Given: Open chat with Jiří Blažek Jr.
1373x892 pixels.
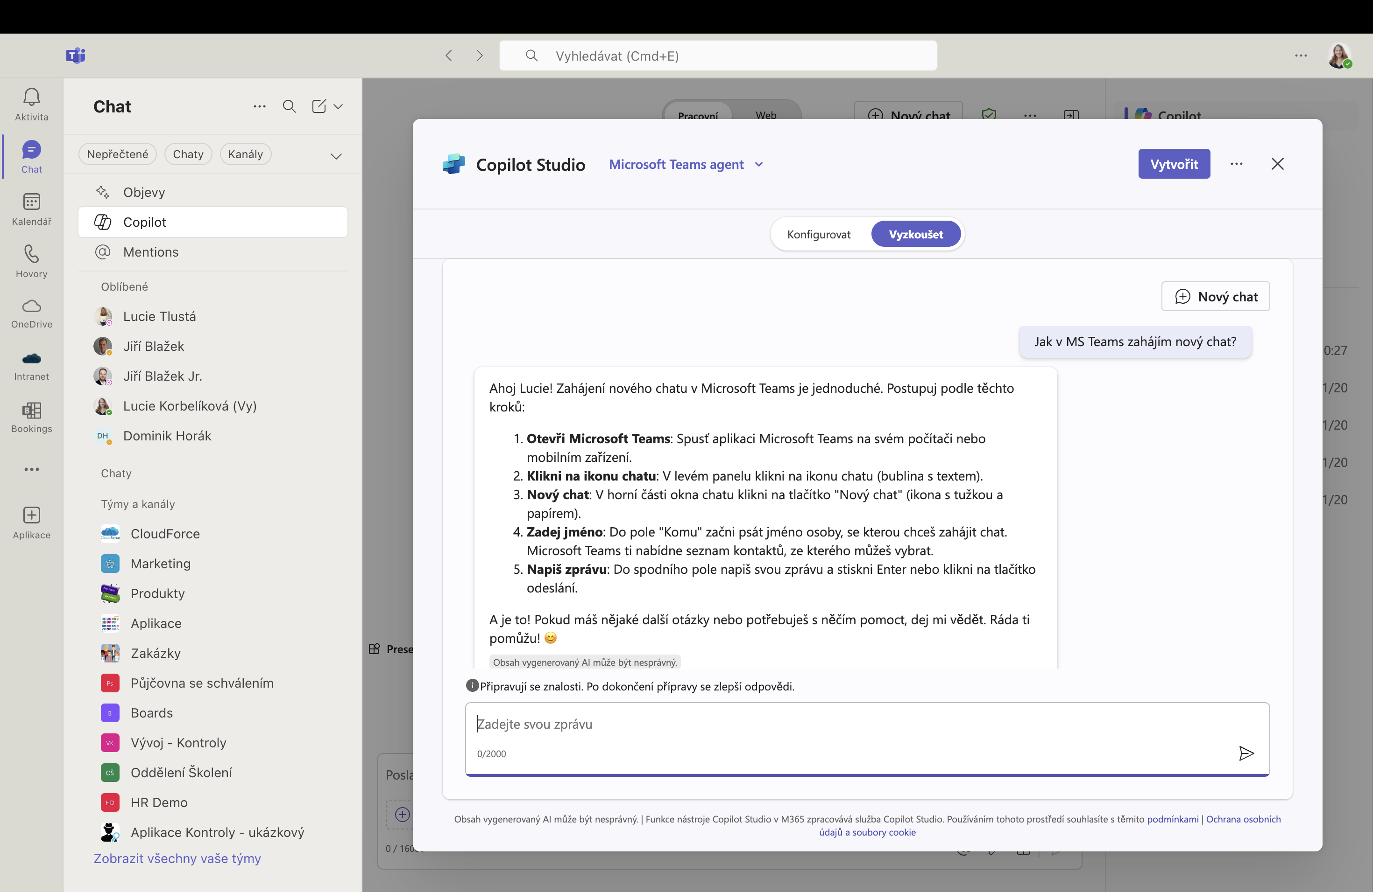Looking at the screenshot, I should coord(213,376).
